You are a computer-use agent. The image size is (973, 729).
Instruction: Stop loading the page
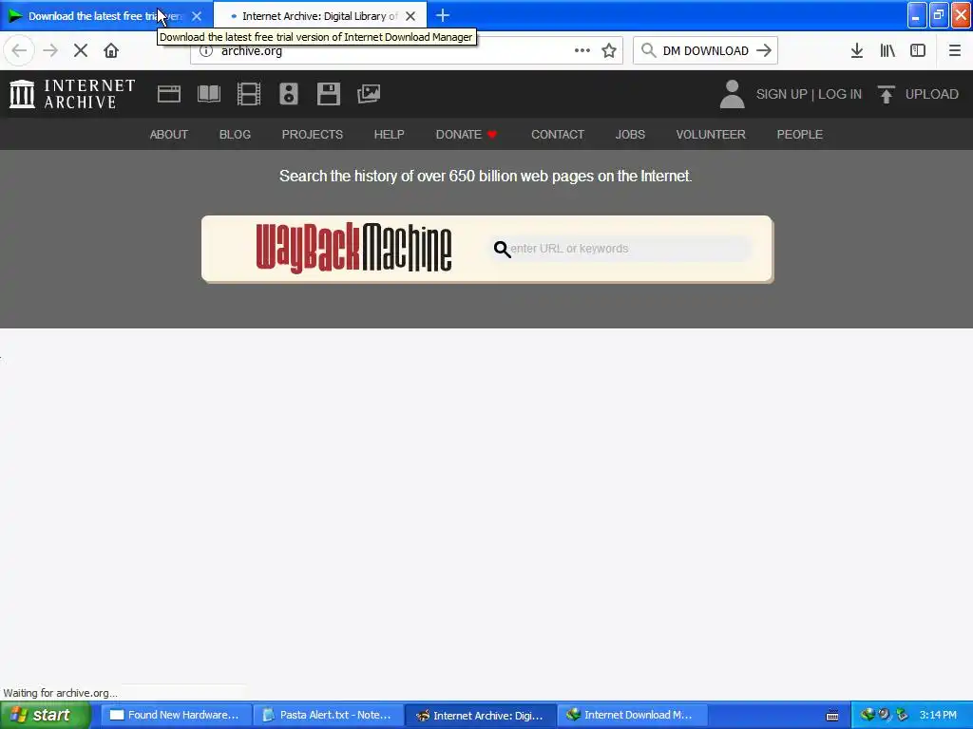81,51
